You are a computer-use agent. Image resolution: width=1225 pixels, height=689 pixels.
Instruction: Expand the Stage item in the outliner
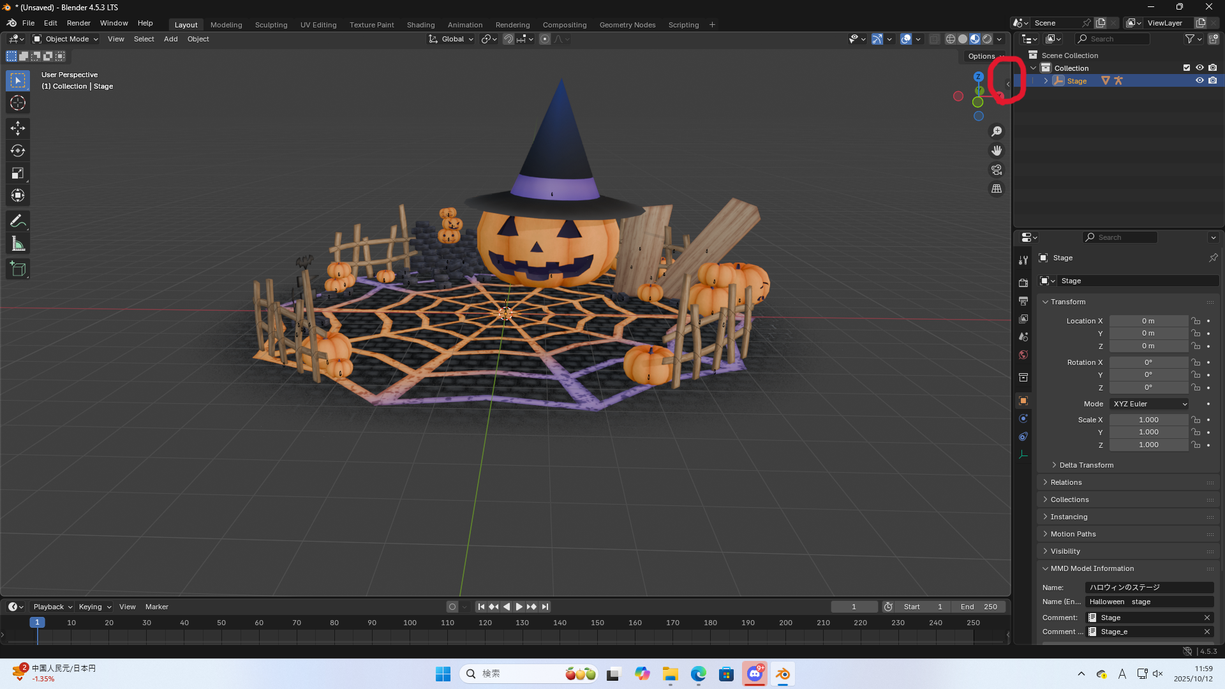point(1046,80)
